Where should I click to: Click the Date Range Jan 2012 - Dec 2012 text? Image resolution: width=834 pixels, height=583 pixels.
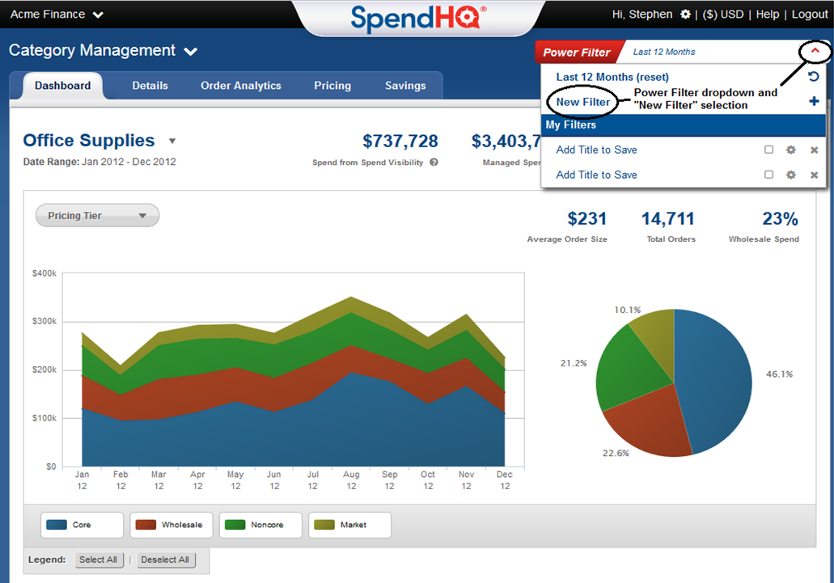99,162
